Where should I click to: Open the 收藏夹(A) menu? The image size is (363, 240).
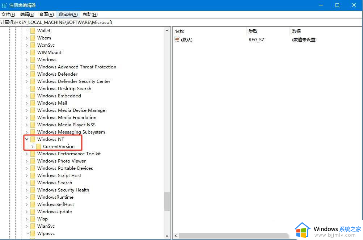(68, 14)
